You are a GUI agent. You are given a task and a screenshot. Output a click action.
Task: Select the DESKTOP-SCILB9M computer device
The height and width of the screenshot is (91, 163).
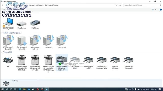8,24
